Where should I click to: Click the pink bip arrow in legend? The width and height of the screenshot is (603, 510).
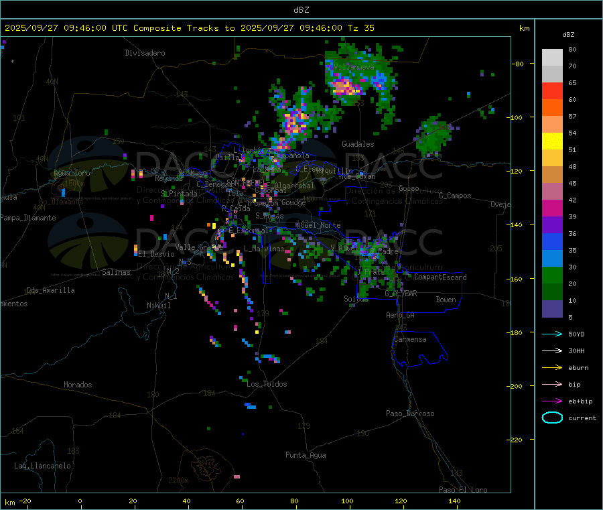[552, 384]
